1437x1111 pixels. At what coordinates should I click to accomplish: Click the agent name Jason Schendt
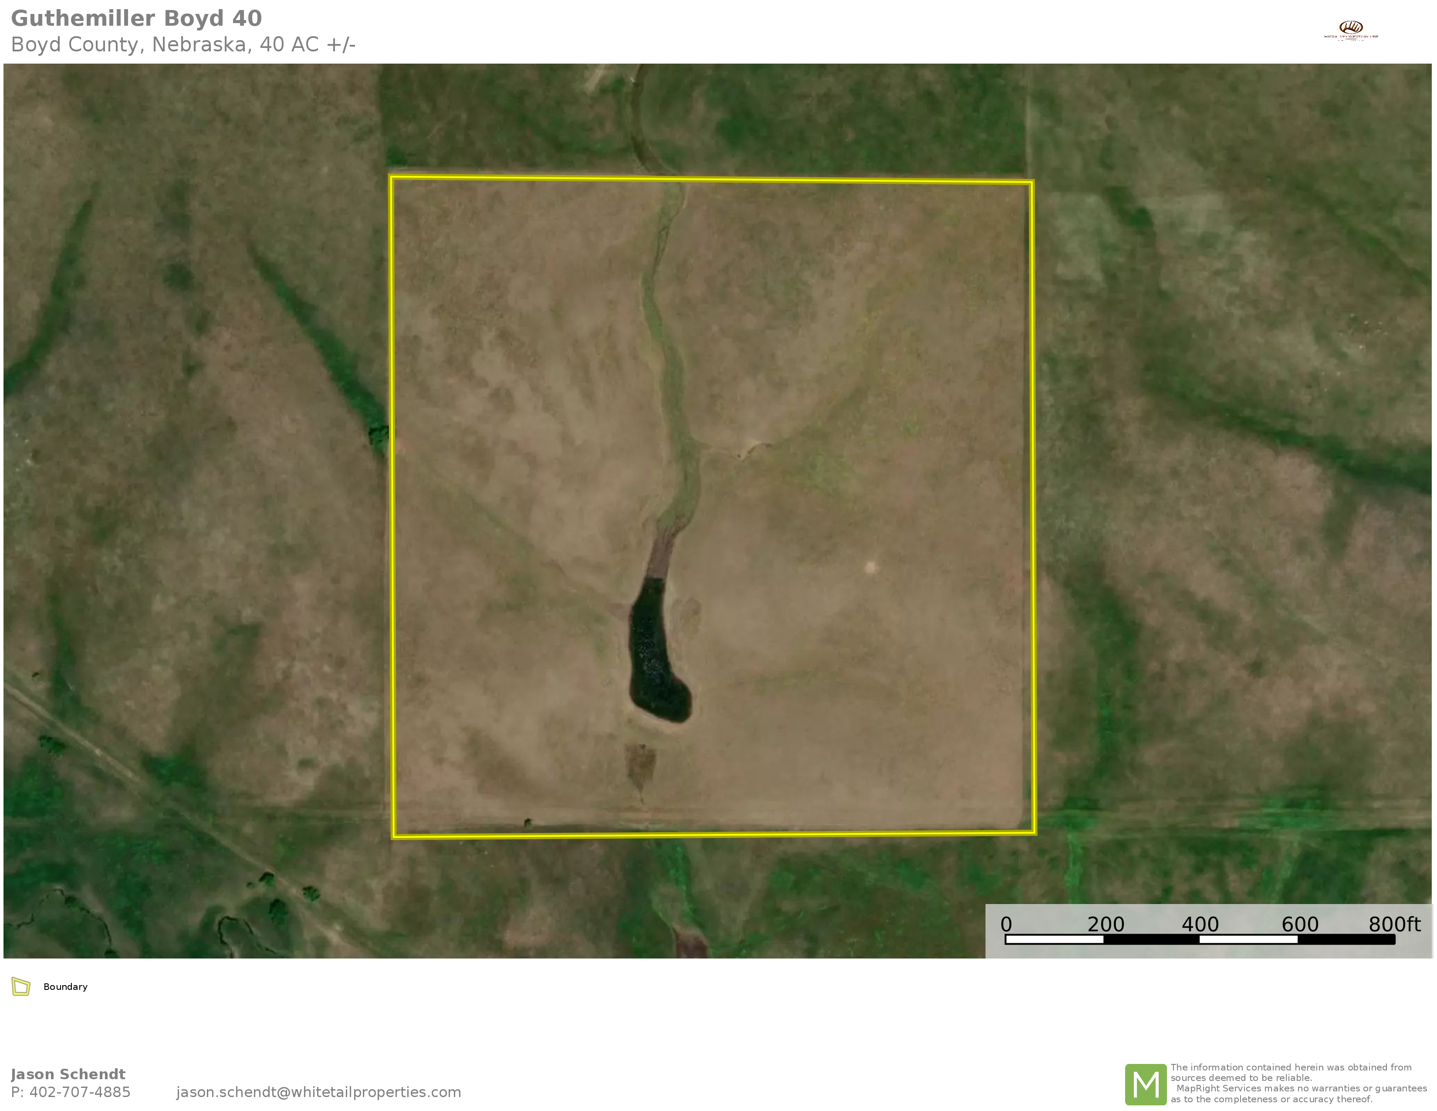point(68,1074)
